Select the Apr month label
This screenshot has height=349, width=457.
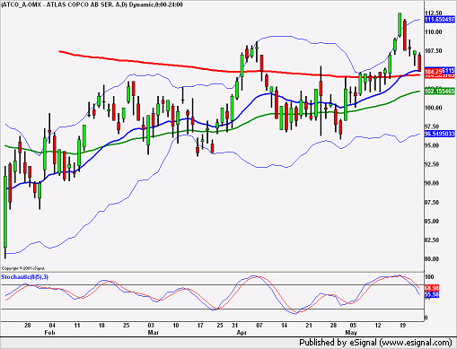coord(242,333)
